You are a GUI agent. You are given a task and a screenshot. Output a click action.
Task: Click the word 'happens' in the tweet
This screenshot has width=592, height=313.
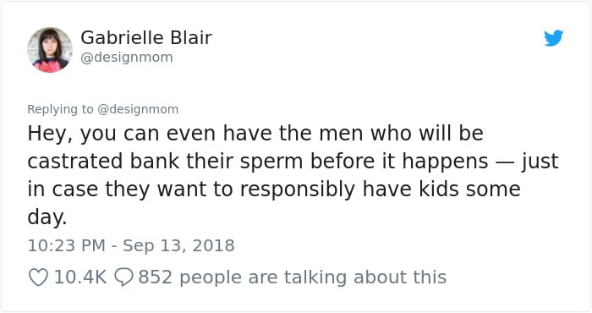coord(445,162)
